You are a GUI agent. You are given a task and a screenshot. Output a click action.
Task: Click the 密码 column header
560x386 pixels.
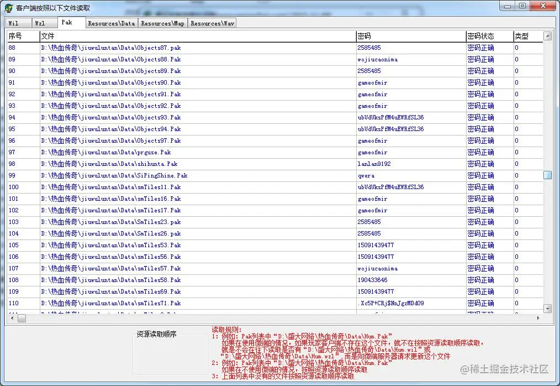tap(411, 36)
